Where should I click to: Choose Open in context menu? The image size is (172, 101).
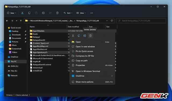point(92,42)
